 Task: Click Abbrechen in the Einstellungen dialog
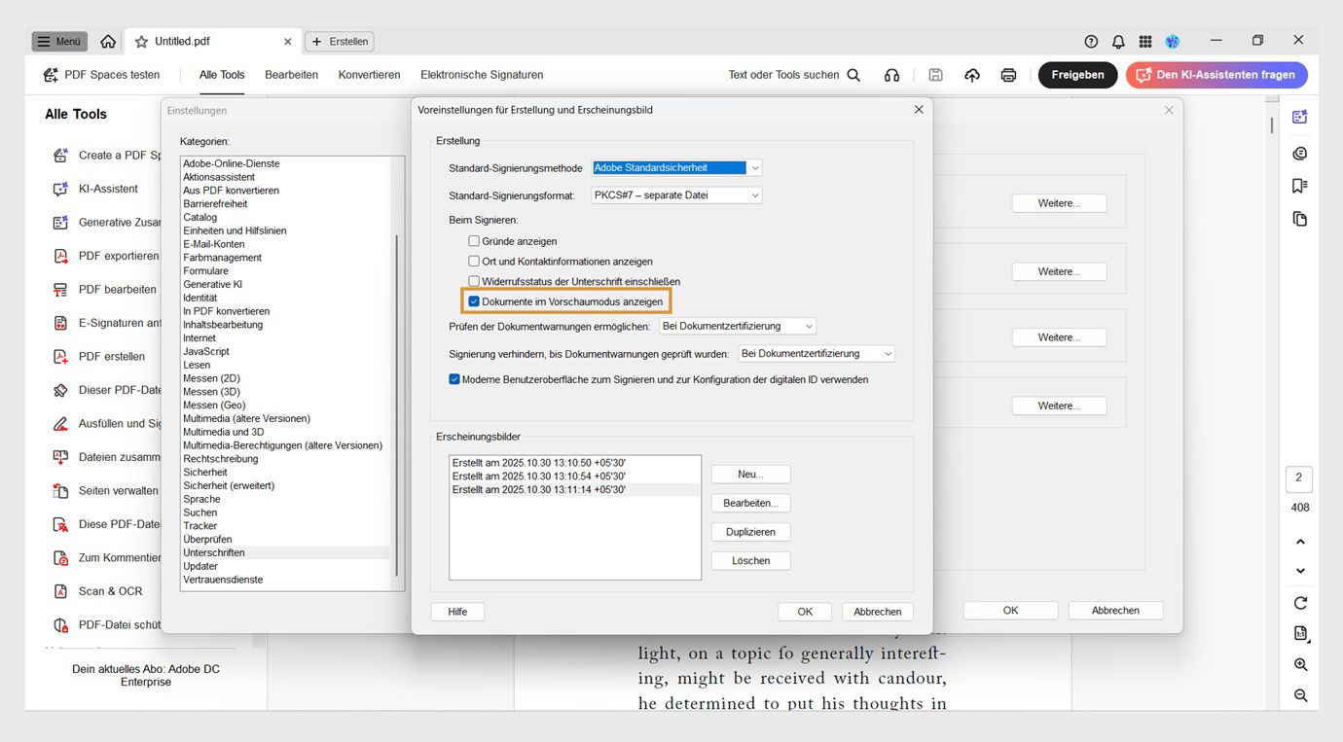1115,611
